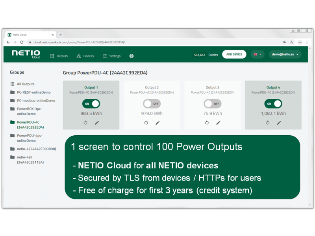
Task: Open the Outputs grid menu
Action: [x=59, y=56]
